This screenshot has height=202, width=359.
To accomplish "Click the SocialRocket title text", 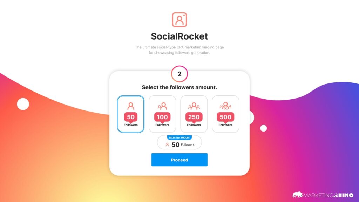I will (x=179, y=36).
